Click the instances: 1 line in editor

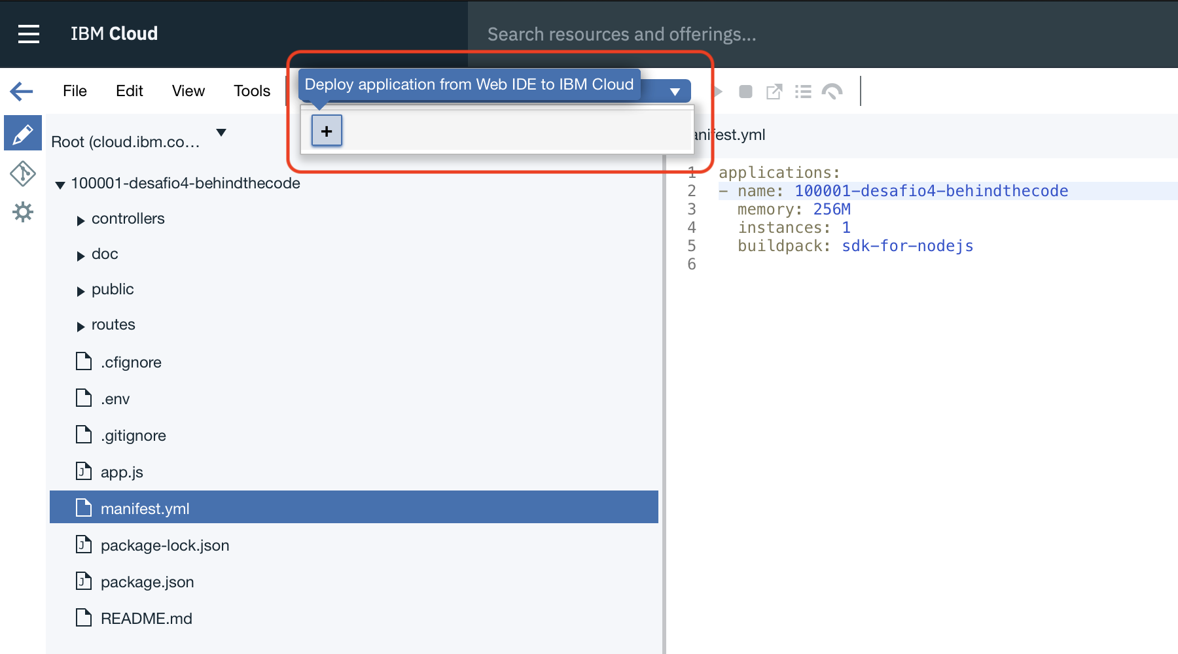pos(794,228)
